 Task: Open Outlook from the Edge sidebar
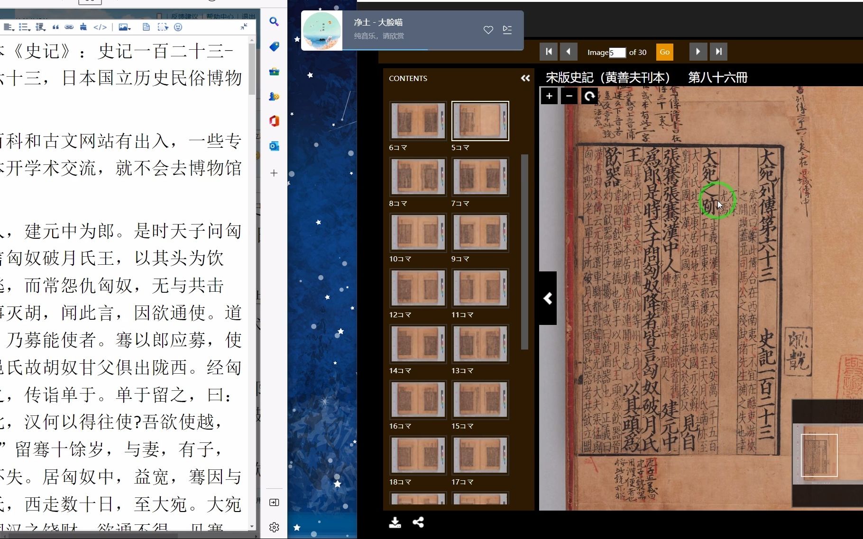(x=274, y=146)
